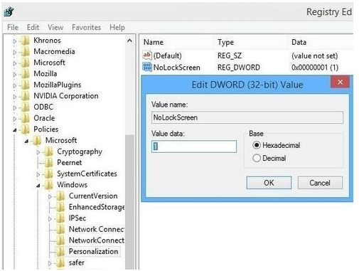The width and height of the screenshot is (359, 271).
Task: Click the Mozilla folder icon
Action: click(x=25, y=74)
